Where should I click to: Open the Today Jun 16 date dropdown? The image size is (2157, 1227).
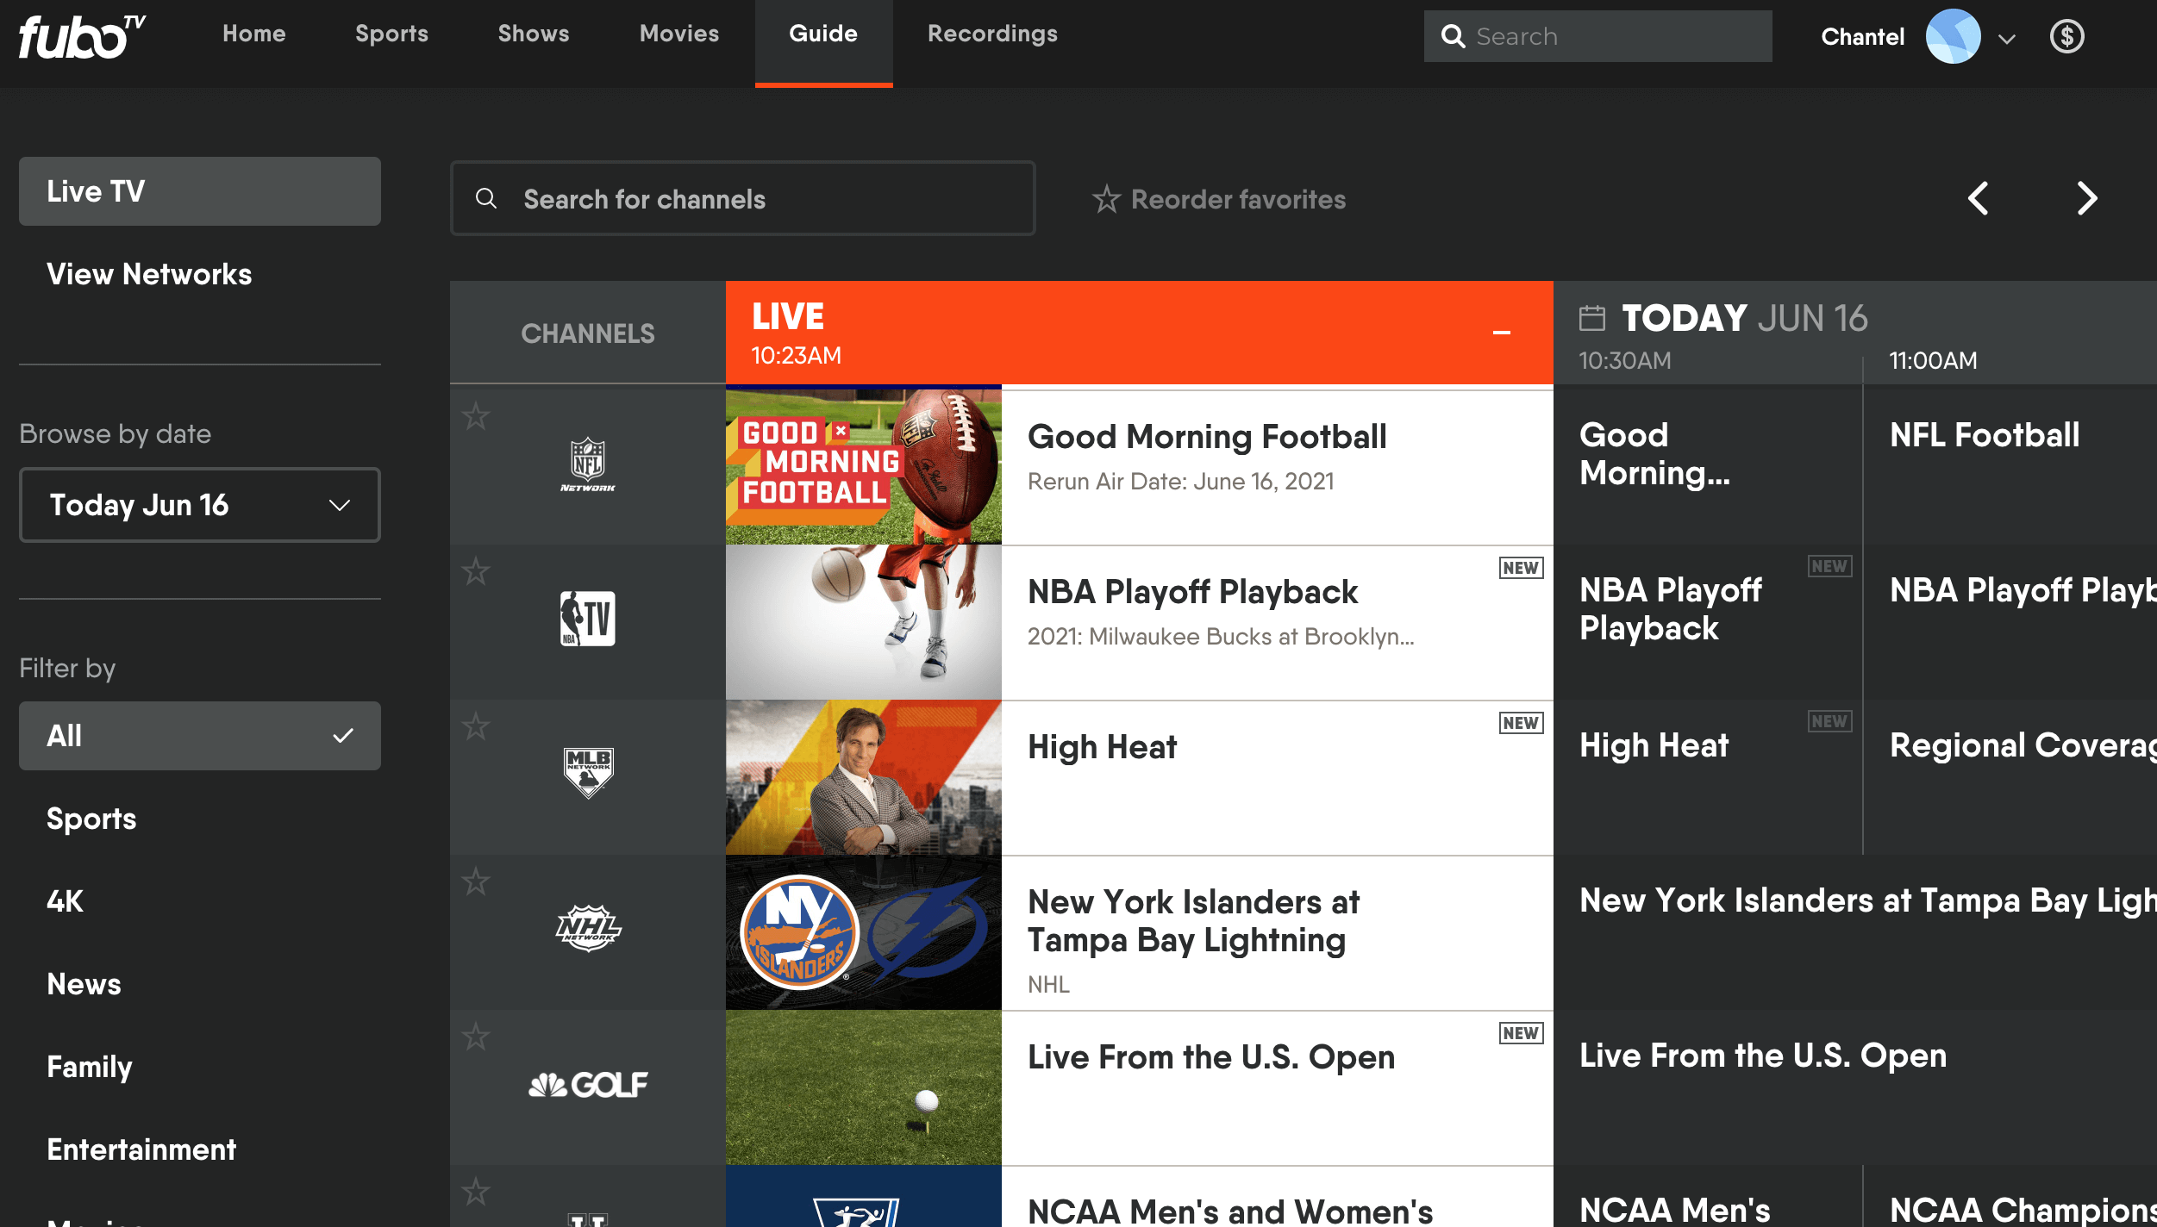[200, 505]
